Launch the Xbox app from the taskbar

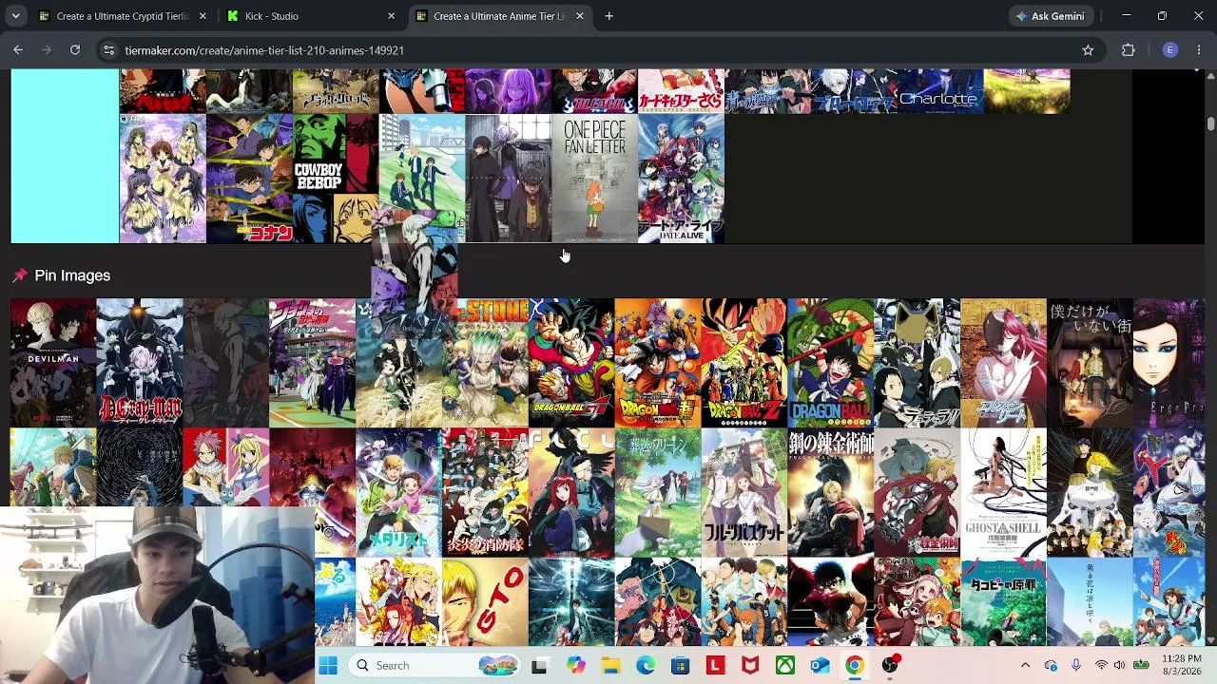[785, 666]
